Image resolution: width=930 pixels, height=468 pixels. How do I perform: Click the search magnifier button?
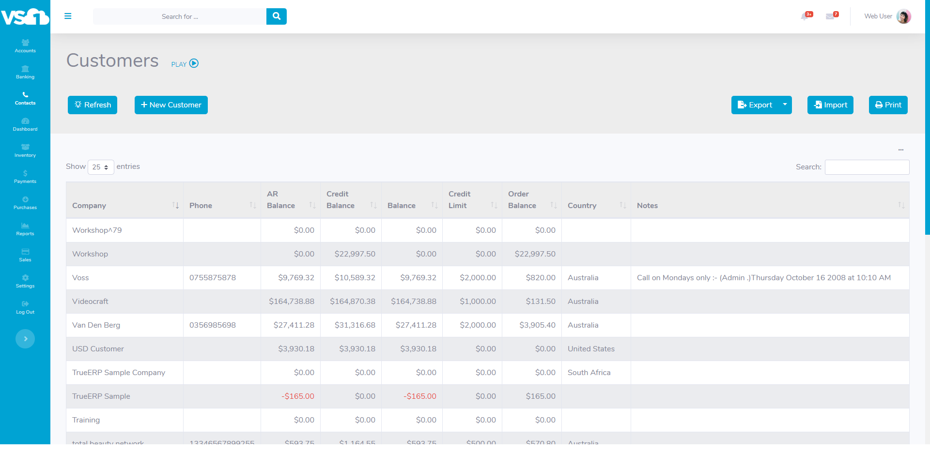pos(276,16)
